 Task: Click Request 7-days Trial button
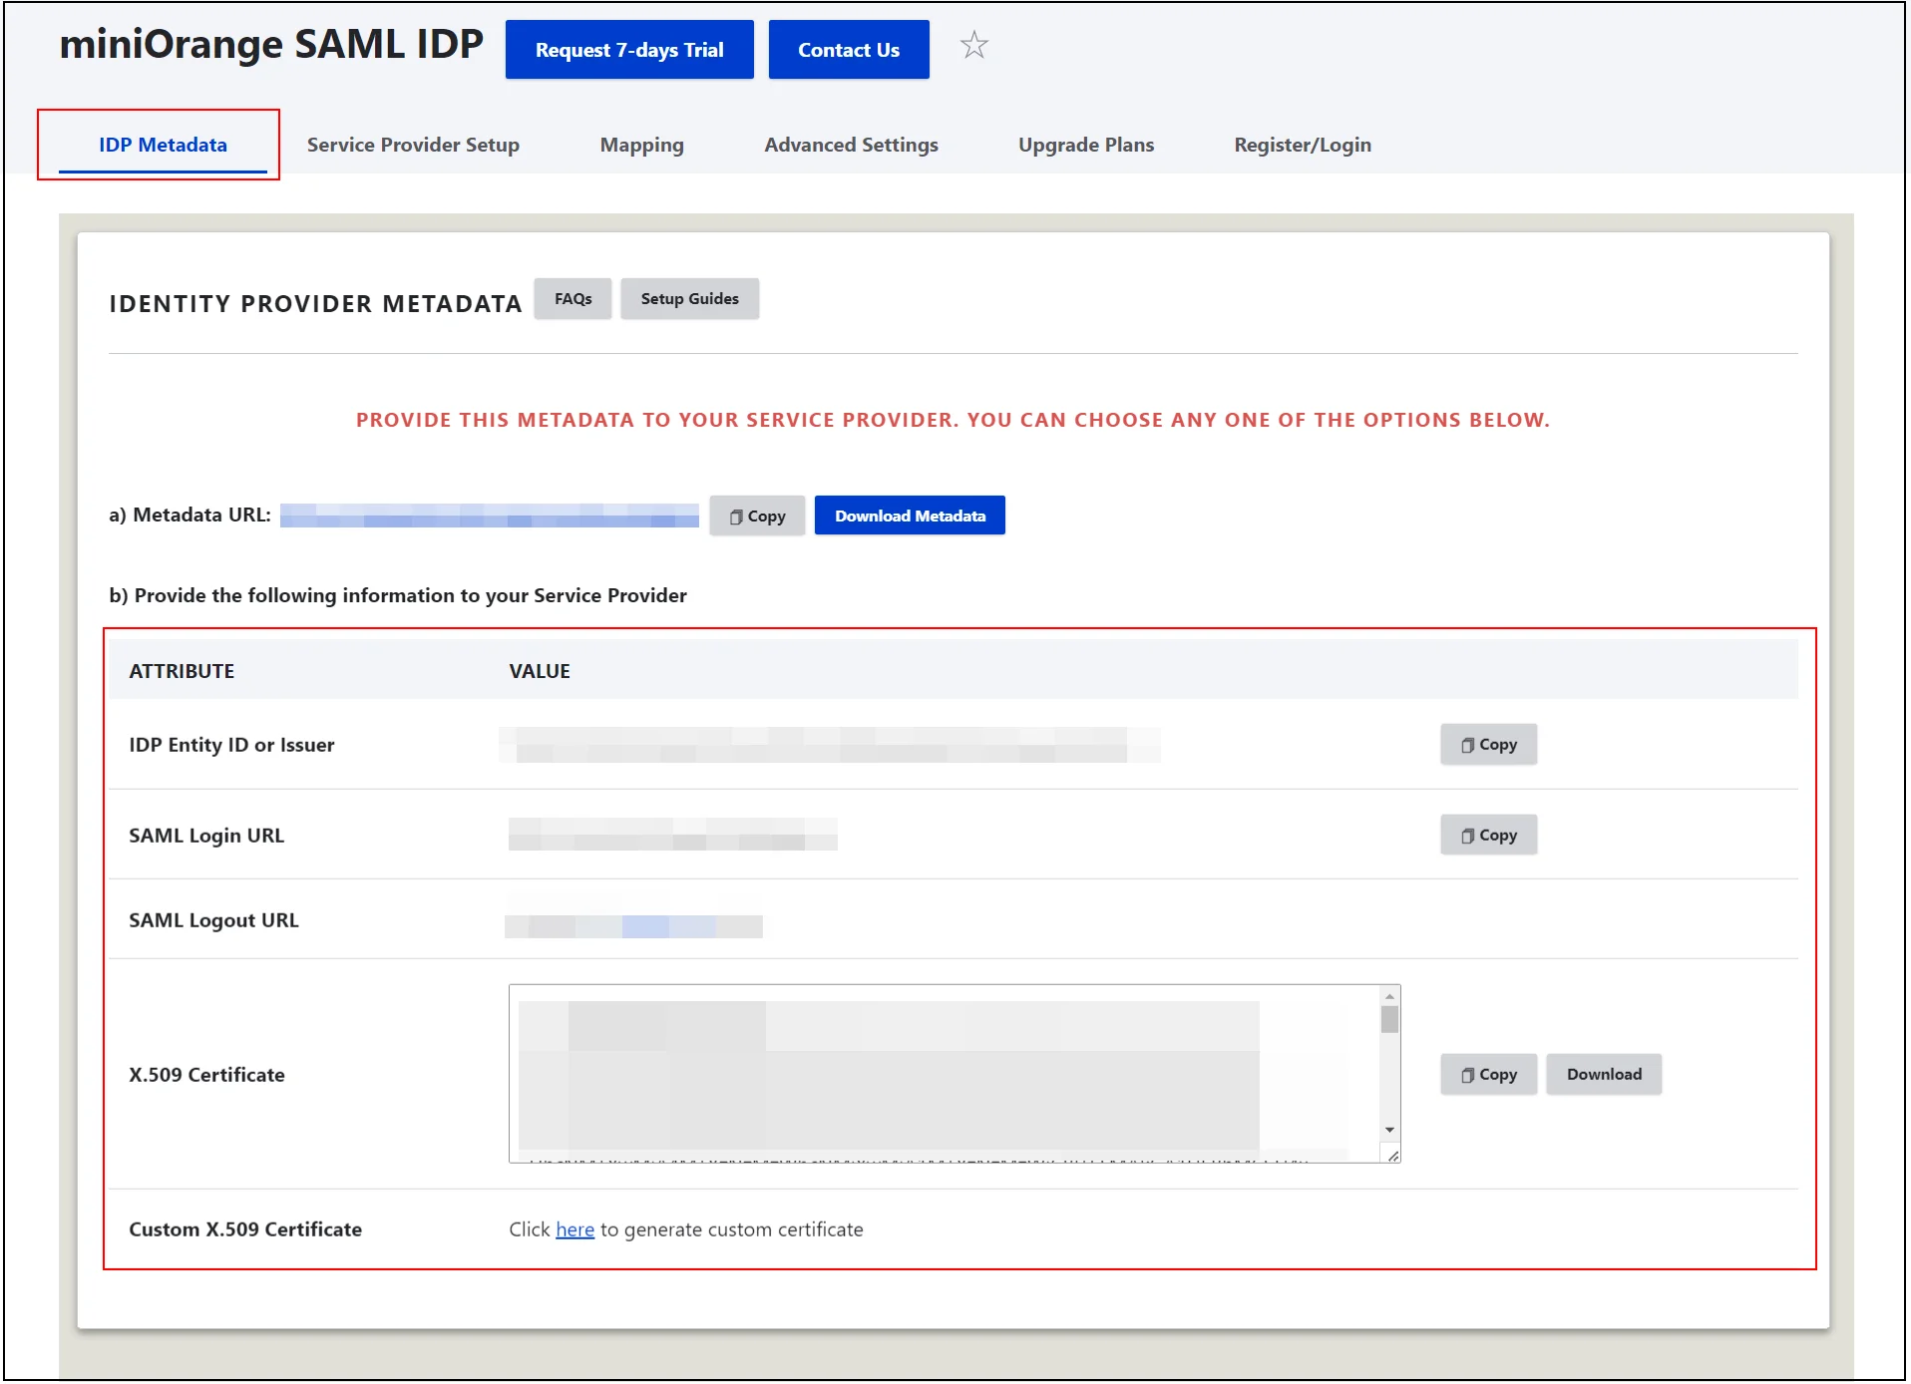[x=629, y=49]
